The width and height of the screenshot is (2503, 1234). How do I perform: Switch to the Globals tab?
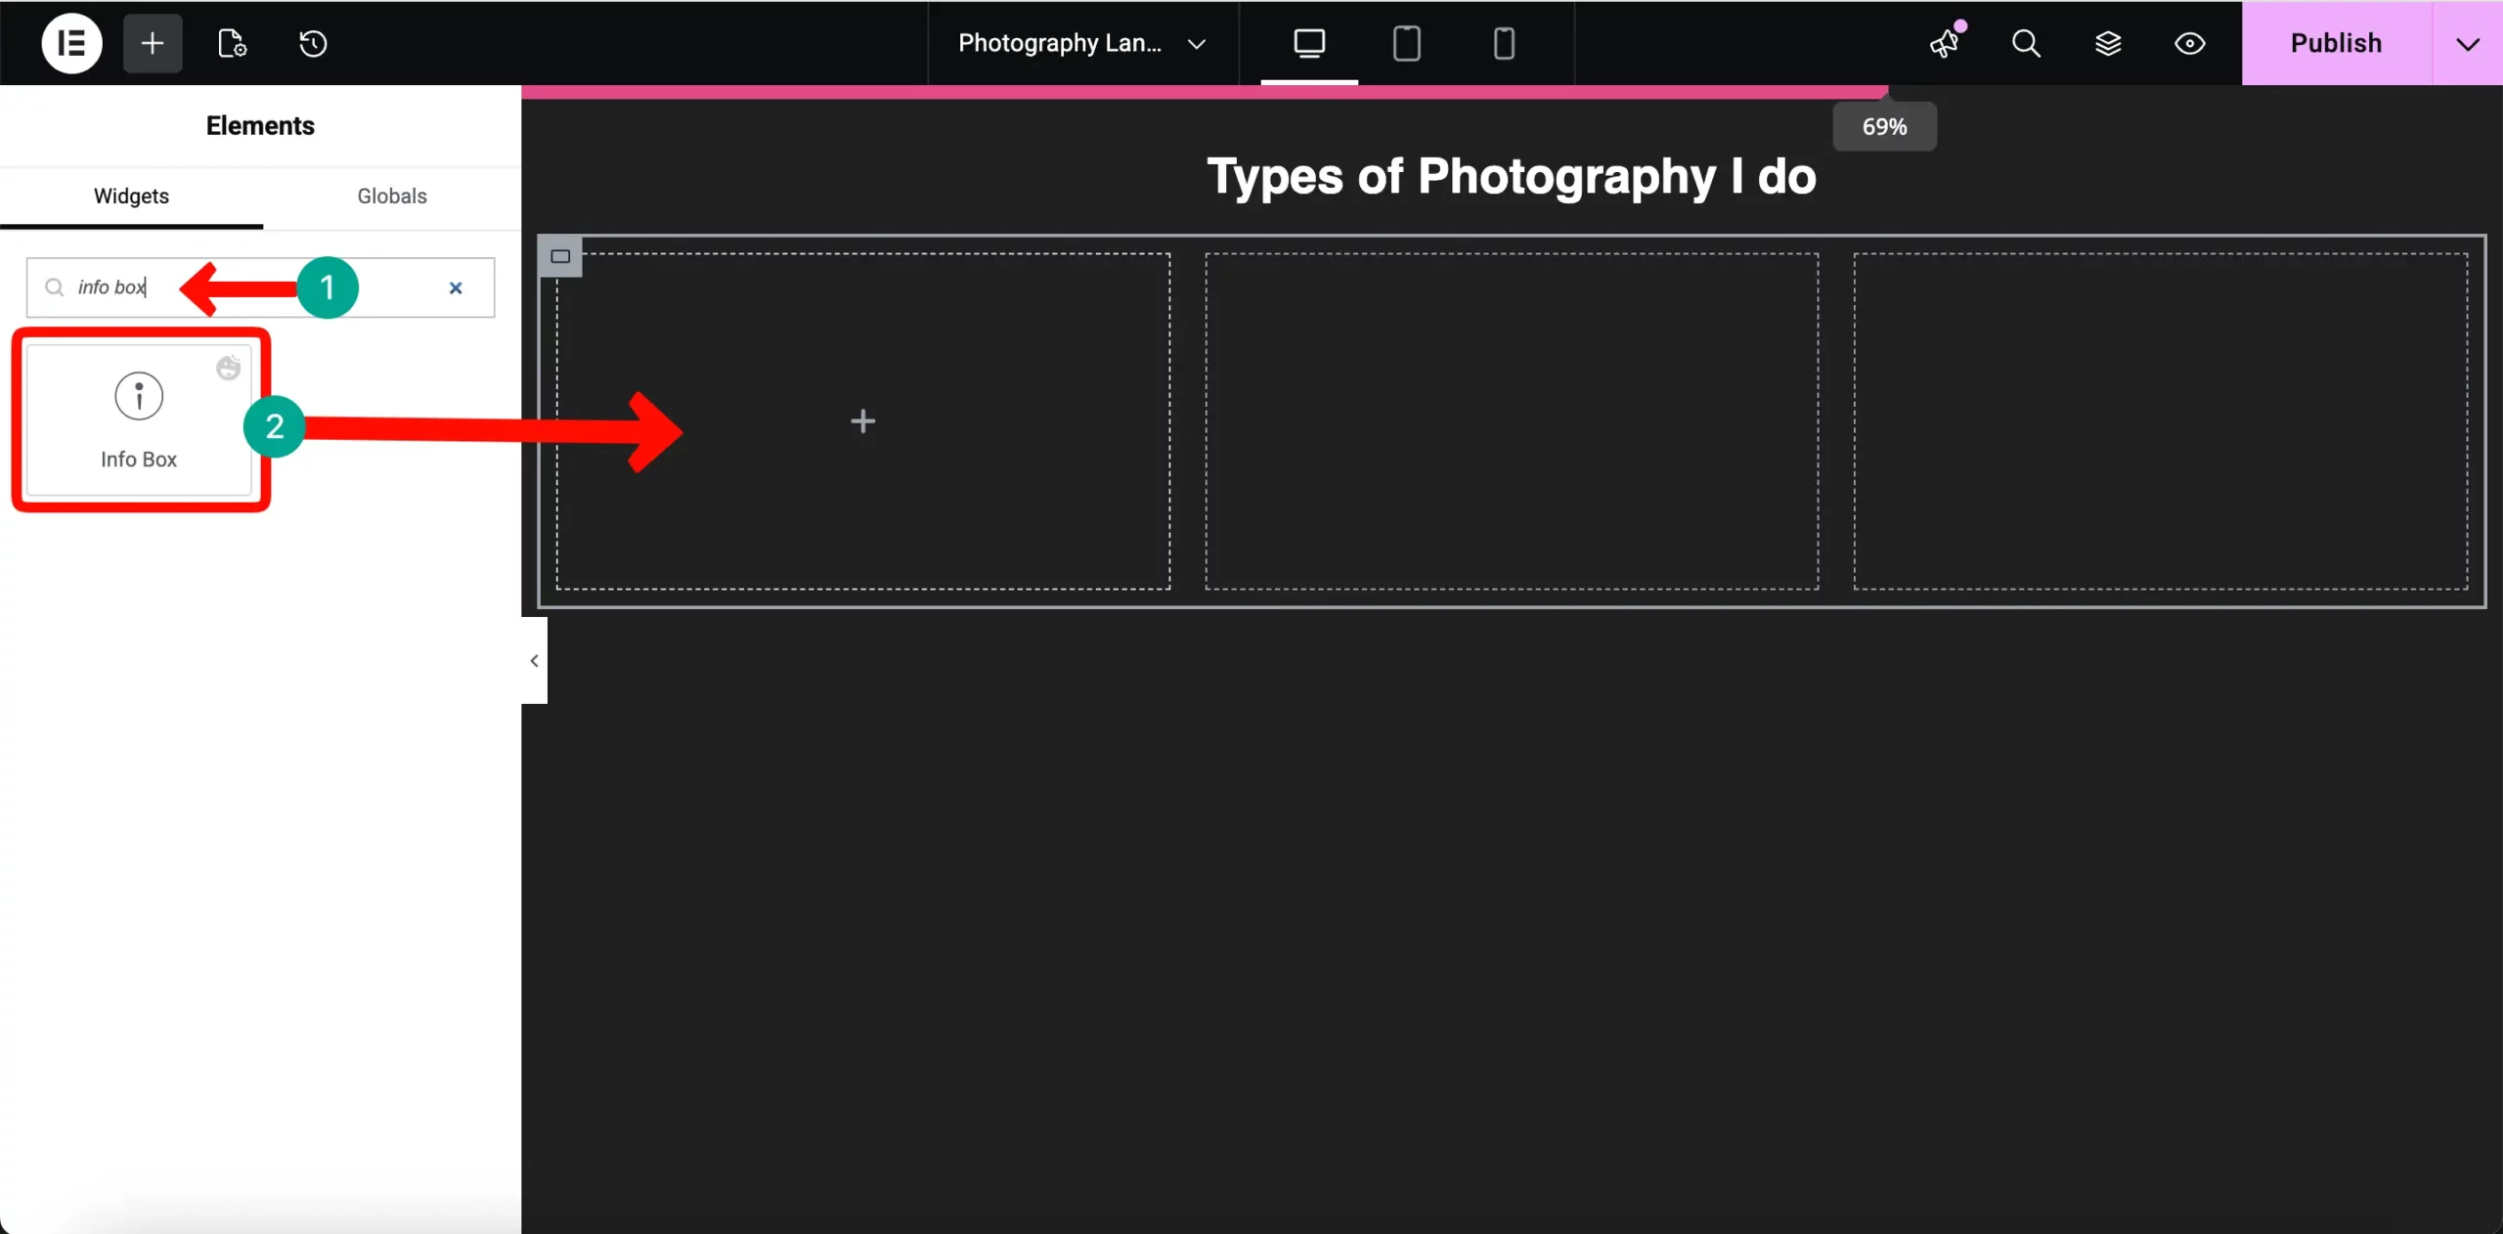click(391, 197)
